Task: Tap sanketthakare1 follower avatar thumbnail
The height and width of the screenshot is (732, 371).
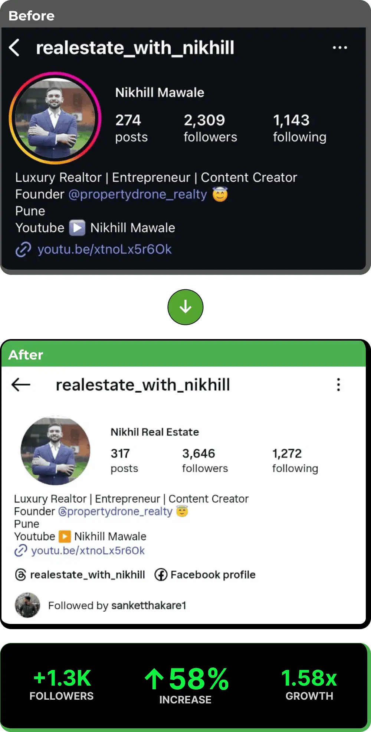Action: click(27, 605)
